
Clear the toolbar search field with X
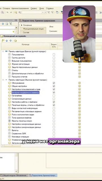click(x=45, y=12)
